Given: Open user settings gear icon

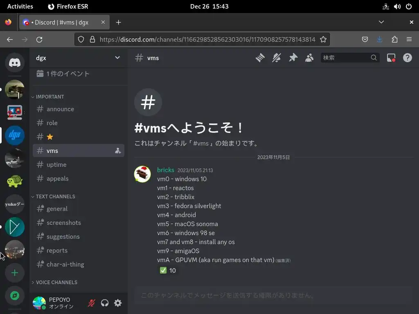Looking at the screenshot, I should pos(118,303).
